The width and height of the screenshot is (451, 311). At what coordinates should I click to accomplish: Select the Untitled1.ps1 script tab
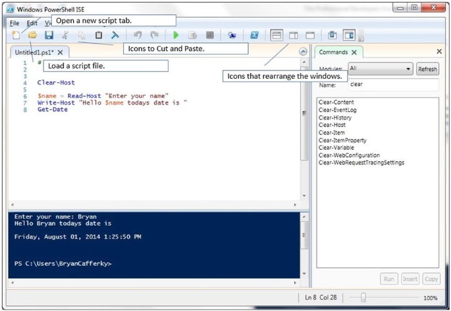click(34, 52)
